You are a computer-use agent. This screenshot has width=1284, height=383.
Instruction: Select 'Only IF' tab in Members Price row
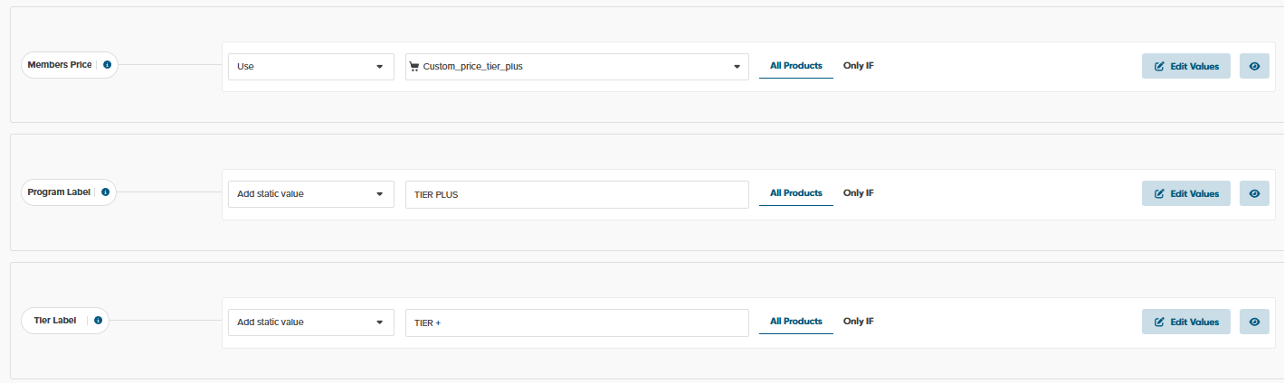point(858,66)
